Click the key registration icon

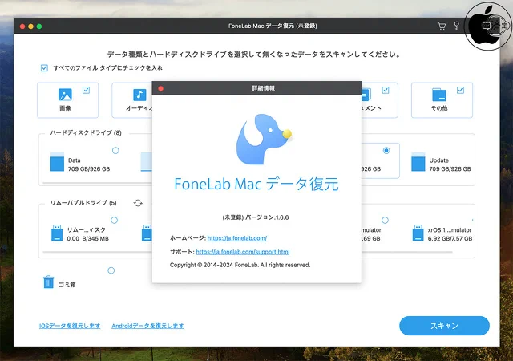pos(456,26)
